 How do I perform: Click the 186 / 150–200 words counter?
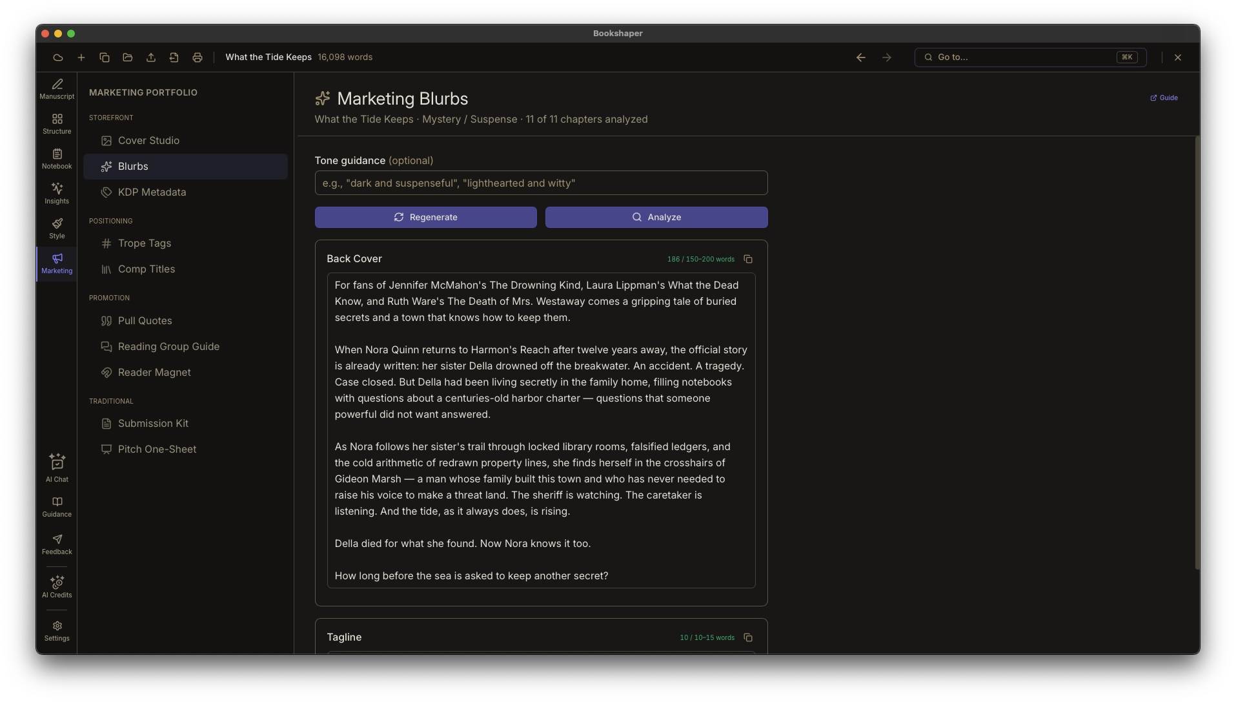click(x=700, y=259)
